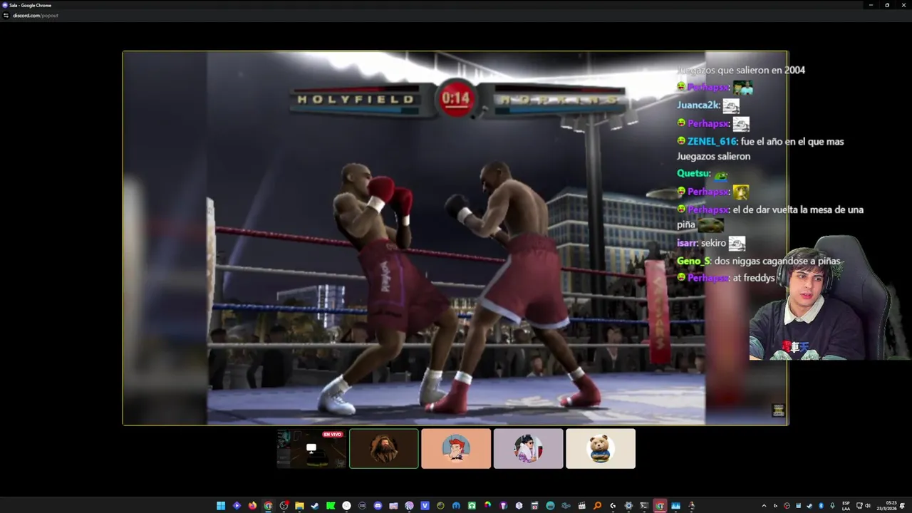This screenshot has width=912, height=513.
Task: Open the colorful wheel app taskbar icon
Action: click(487, 506)
